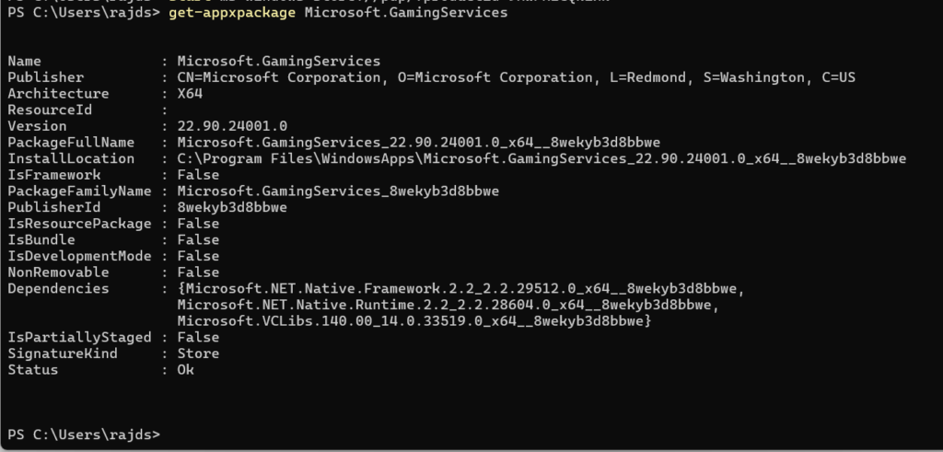The image size is (943, 452).
Task: Click the Publisher value starting with CN=Microsoft
Action: (517, 77)
